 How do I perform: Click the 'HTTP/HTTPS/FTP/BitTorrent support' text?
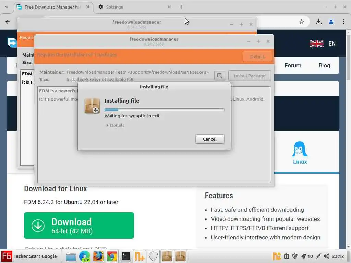[260, 228]
